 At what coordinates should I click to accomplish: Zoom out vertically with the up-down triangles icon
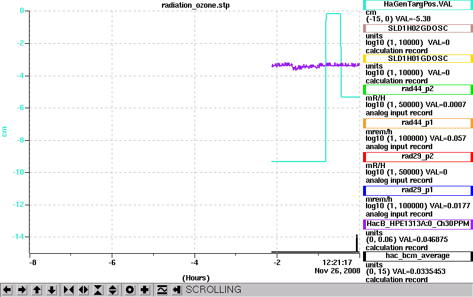click(113, 290)
